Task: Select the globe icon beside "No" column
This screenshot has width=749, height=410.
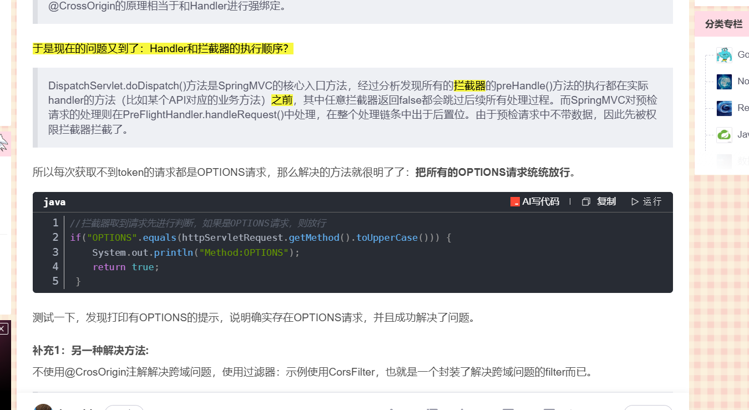Action: (724, 82)
